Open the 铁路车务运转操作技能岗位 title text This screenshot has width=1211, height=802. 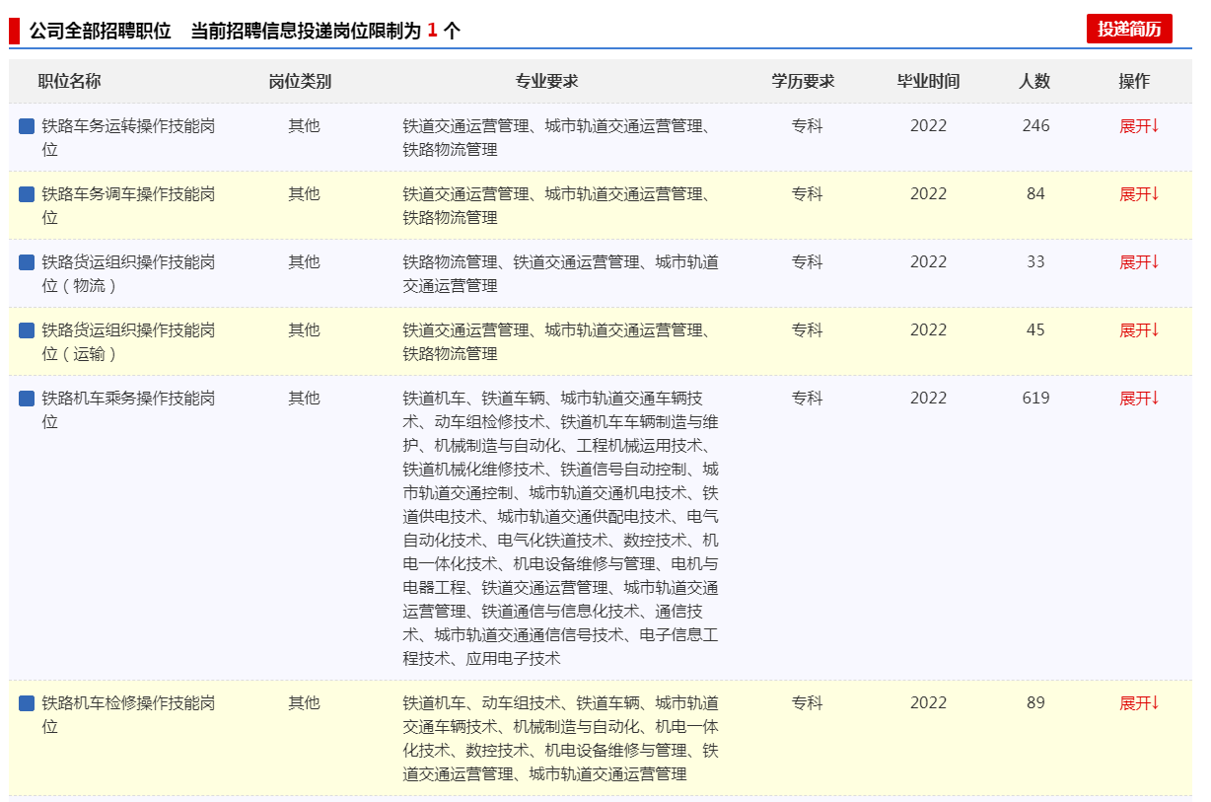point(127,126)
